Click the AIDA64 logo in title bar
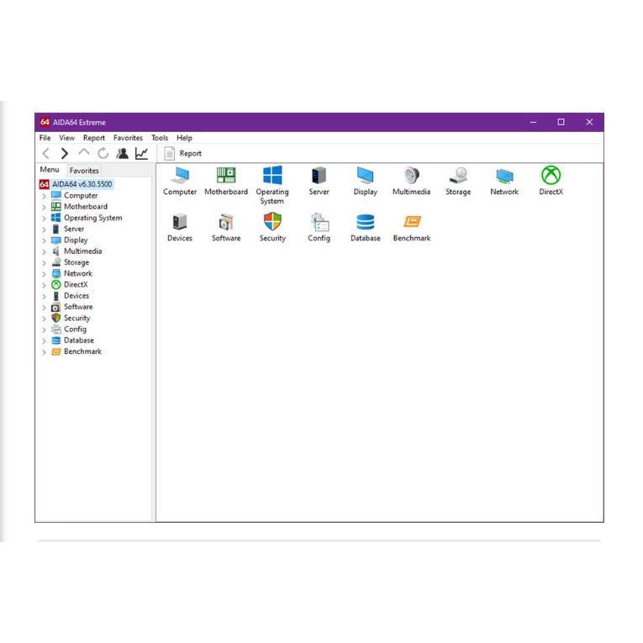This screenshot has height=643, width=643. [45, 122]
